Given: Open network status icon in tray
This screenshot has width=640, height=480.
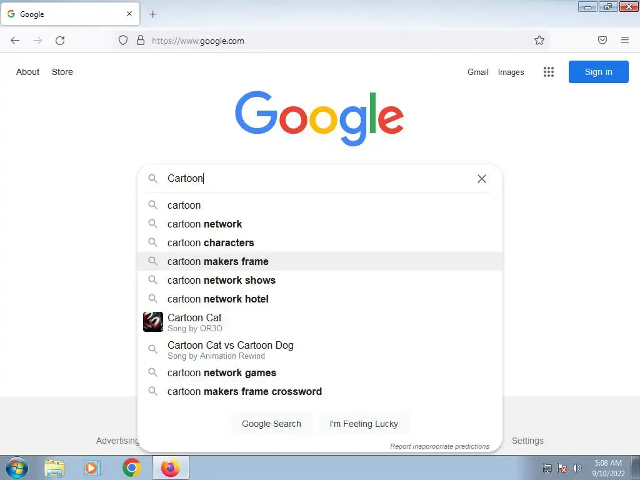Looking at the screenshot, I should [x=546, y=468].
